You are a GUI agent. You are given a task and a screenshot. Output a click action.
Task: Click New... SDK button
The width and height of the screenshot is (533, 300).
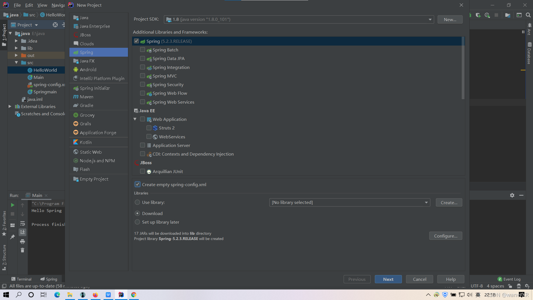point(450,19)
